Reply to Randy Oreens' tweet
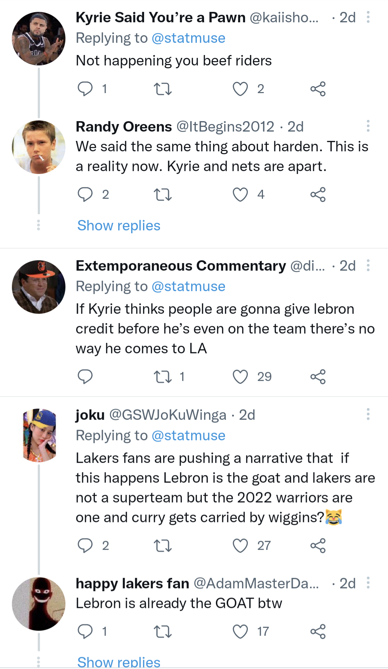This screenshot has width=388, height=669. 85,194
